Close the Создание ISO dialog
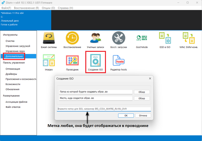The height and width of the screenshot is (141, 202). point(150,78)
